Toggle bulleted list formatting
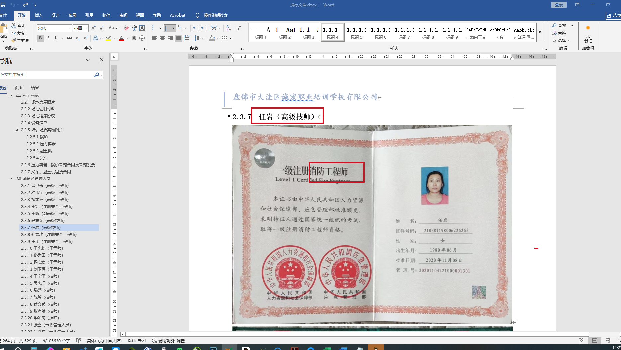Image resolution: width=621 pixels, height=350 pixels. pos(154,28)
